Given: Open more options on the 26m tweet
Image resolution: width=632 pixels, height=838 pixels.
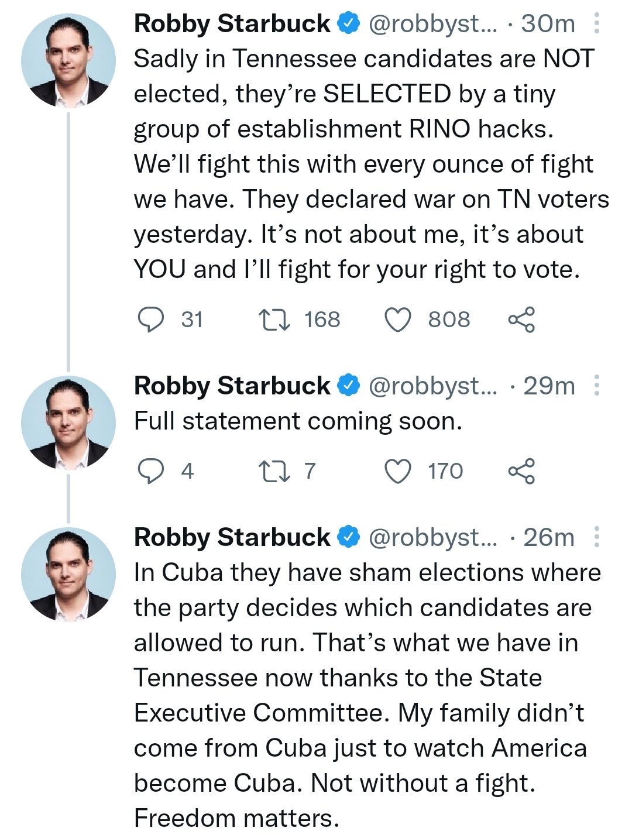Looking at the screenshot, I should (x=596, y=537).
